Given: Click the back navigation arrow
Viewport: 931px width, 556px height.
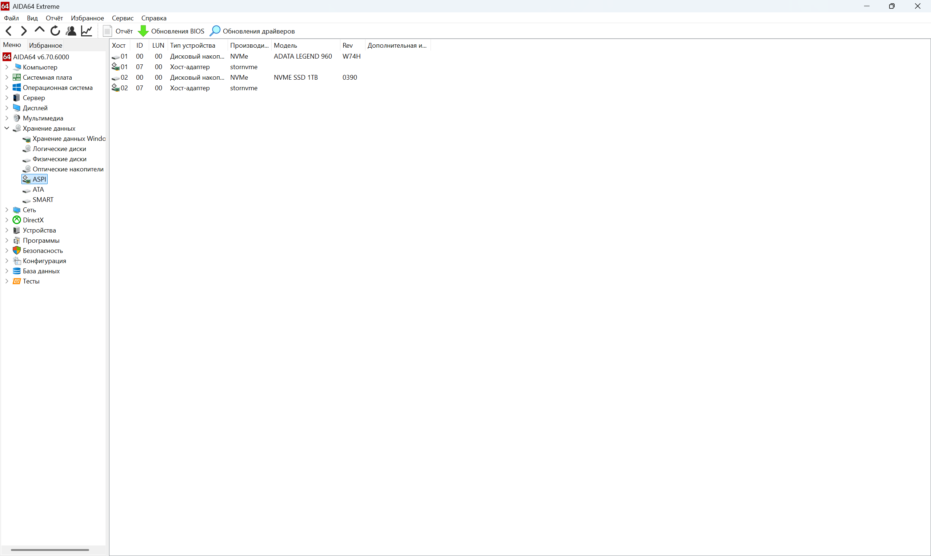Looking at the screenshot, I should (9, 31).
